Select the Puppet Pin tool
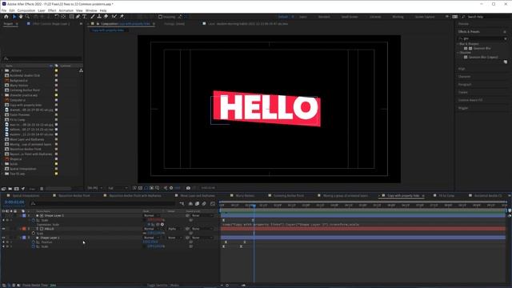This screenshot has height=288, width=512. (x=122, y=16)
